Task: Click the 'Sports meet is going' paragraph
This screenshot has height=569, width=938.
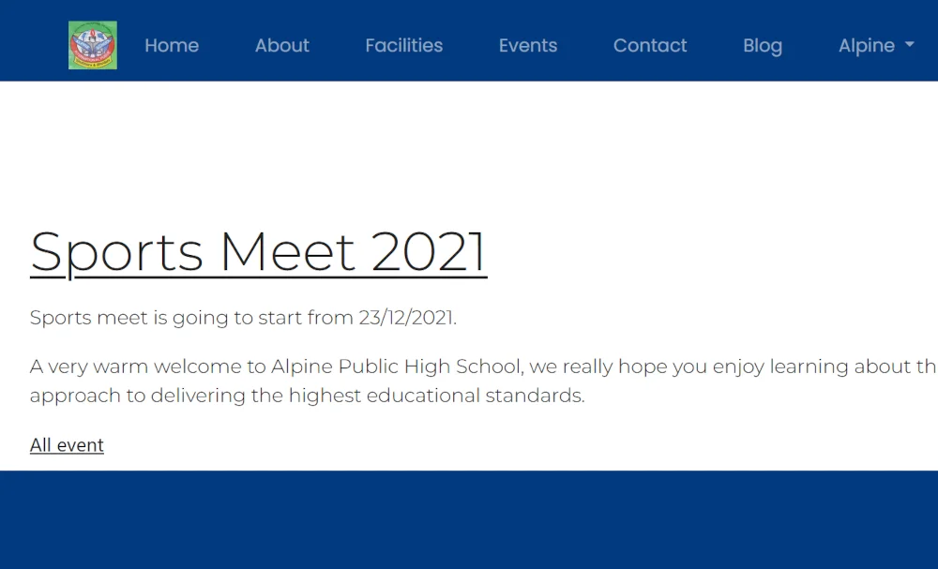Action: 243,318
